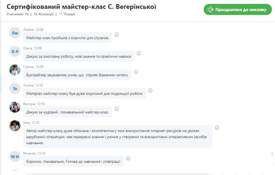
Task: Add emoji reaction to Тетяна's message
Action: click(150, 90)
